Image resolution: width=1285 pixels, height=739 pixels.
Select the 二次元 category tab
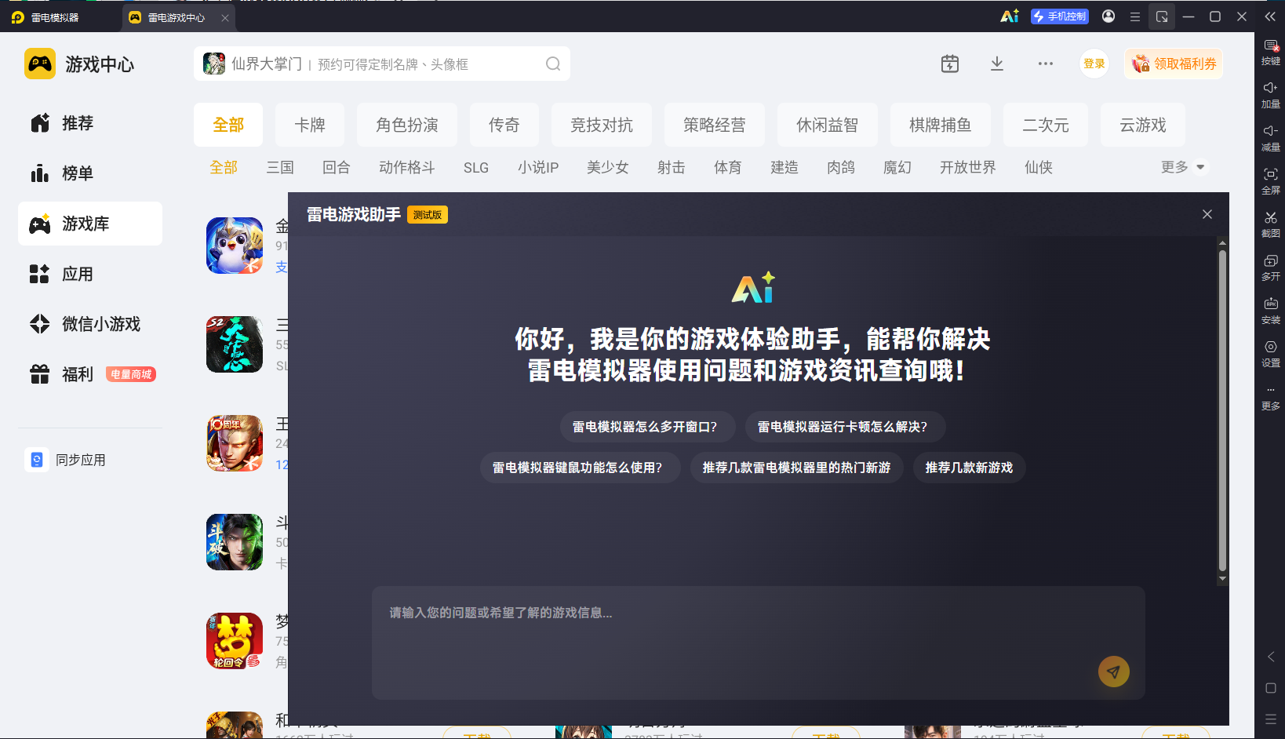tap(1046, 125)
